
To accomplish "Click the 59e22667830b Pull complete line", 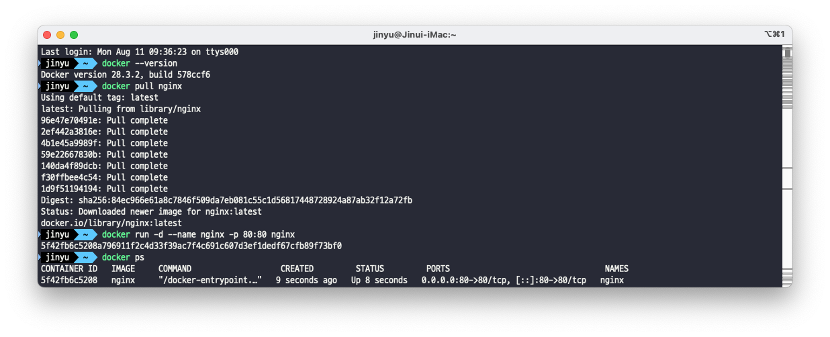I will tap(104, 154).
